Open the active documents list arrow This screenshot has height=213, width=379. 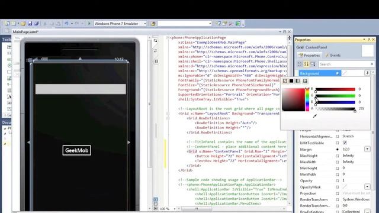(280, 31)
